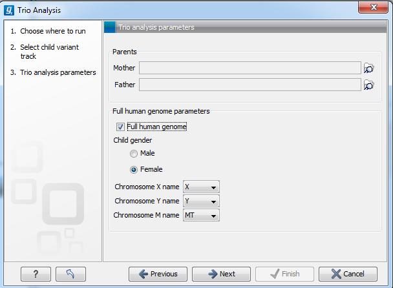
Task: Proceed with the Next button
Action: pyautogui.click(x=221, y=274)
